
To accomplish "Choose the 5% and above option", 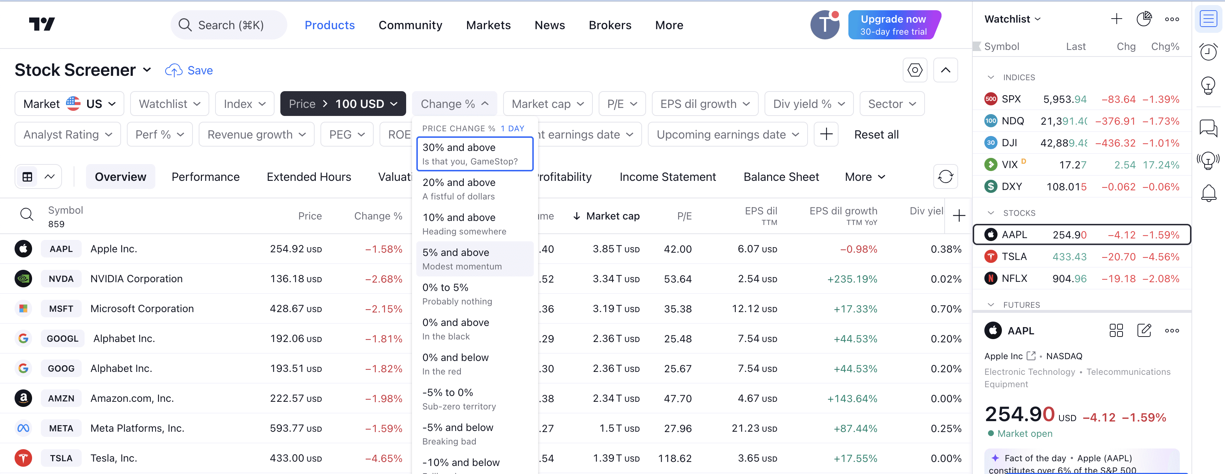I will [475, 259].
